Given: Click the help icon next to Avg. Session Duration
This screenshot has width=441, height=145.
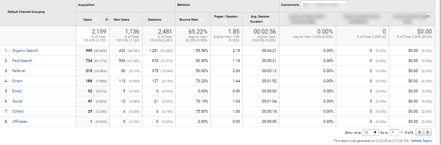Looking at the screenshot, I should (x=266, y=21).
